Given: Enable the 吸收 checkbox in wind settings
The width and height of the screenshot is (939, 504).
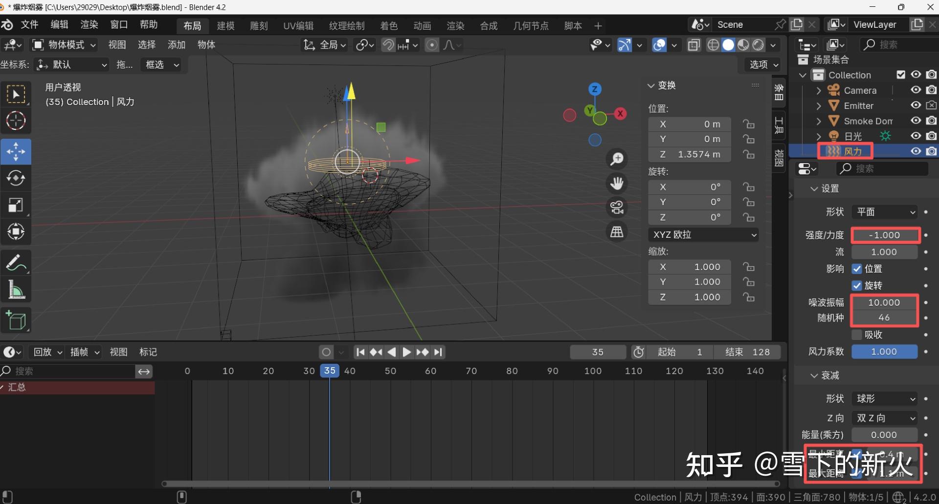Looking at the screenshot, I should 857,335.
